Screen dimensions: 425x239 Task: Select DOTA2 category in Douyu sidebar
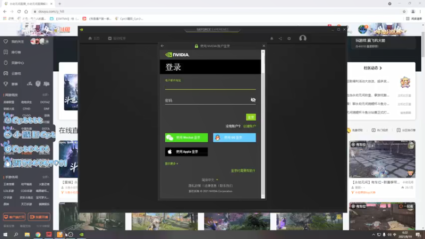pos(45,102)
